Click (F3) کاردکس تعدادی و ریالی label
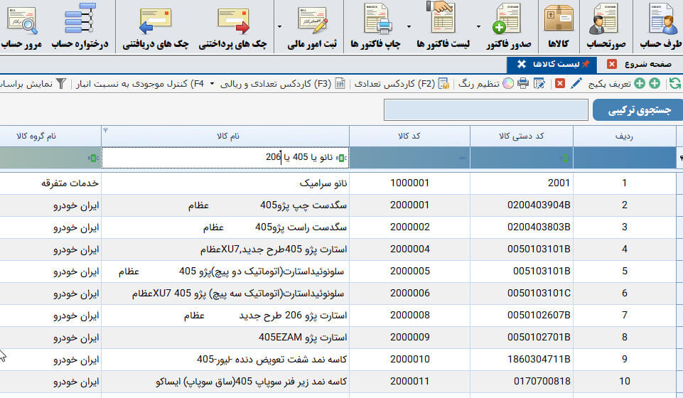This screenshot has width=683, height=398. point(275,84)
